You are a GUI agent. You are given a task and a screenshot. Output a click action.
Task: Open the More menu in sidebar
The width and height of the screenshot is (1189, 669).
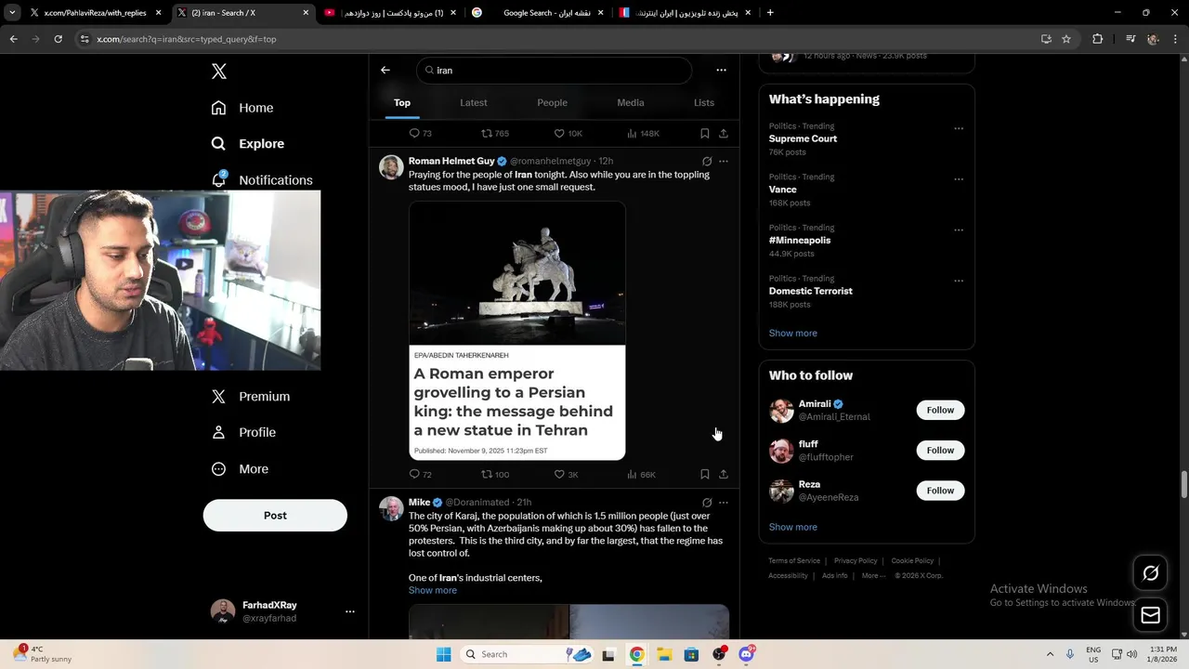click(x=240, y=469)
